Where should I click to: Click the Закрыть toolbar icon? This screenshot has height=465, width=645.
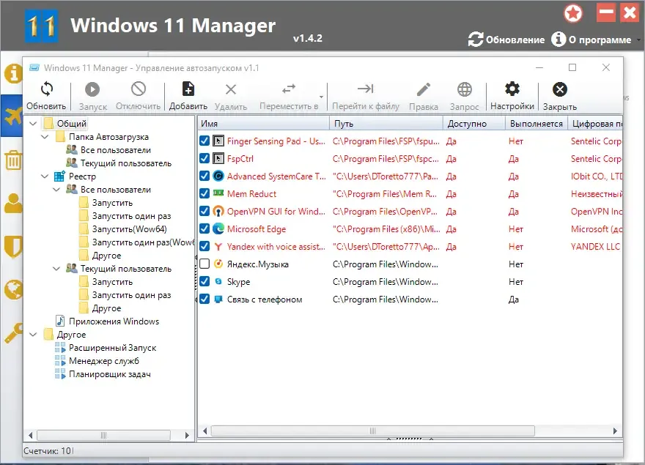point(560,89)
